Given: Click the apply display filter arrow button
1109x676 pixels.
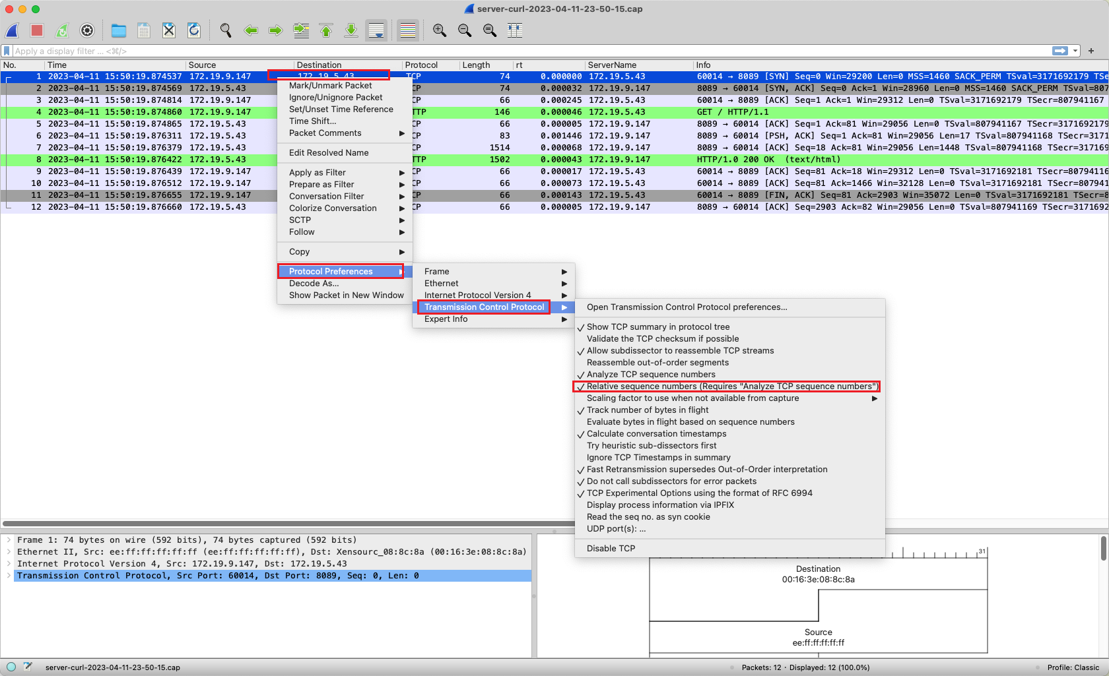Looking at the screenshot, I should click(x=1060, y=51).
